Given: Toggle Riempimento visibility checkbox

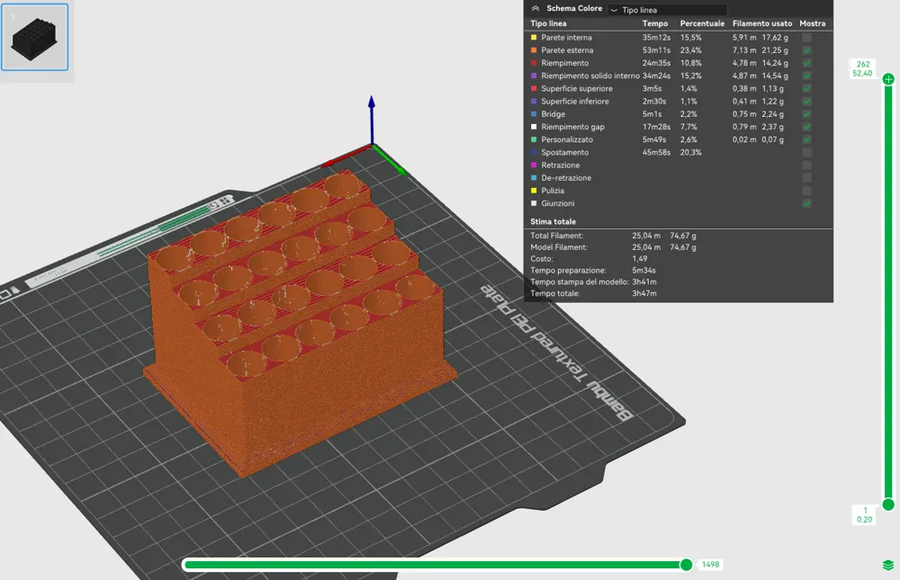Looking at the screenshot, I should pos(806,63).
